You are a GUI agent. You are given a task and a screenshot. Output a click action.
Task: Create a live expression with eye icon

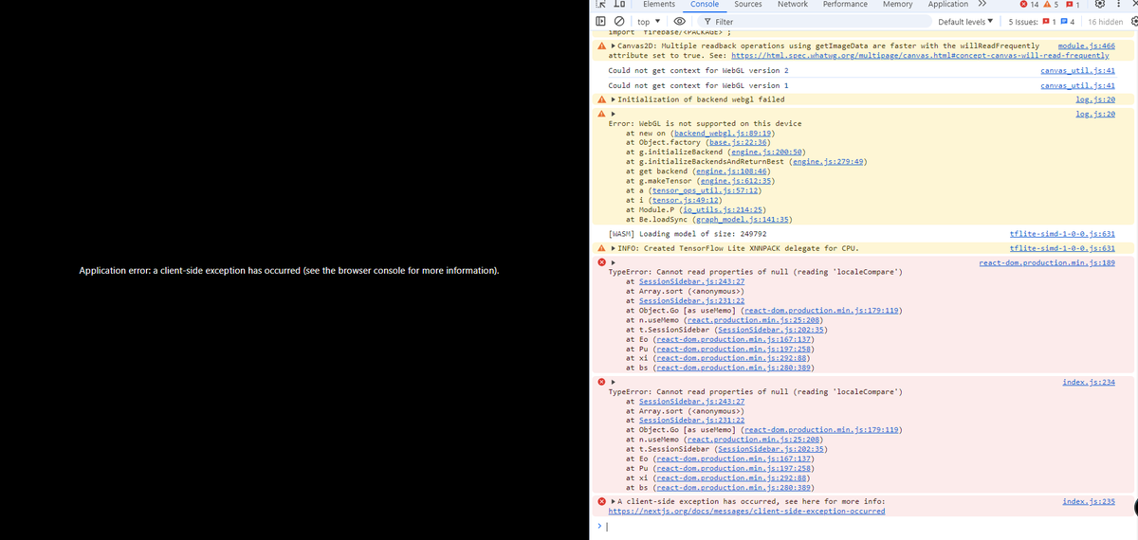[678, 22]
